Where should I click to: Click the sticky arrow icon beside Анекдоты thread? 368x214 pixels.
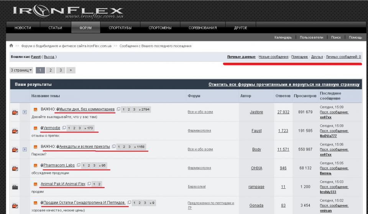tap(25, 150)
